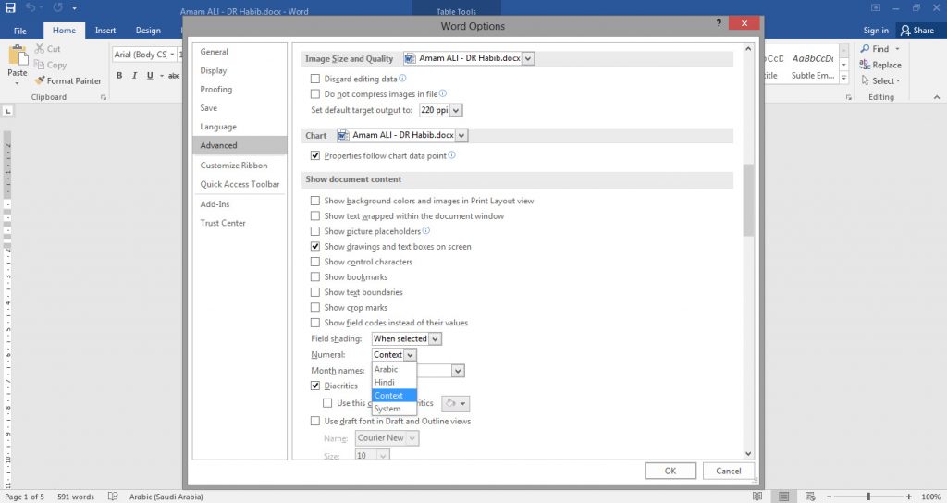Choose Hindi from the Numeral list

386,382
